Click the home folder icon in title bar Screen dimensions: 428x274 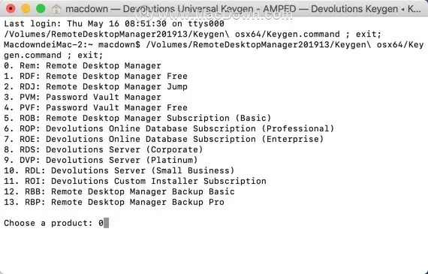coord(56,9)
